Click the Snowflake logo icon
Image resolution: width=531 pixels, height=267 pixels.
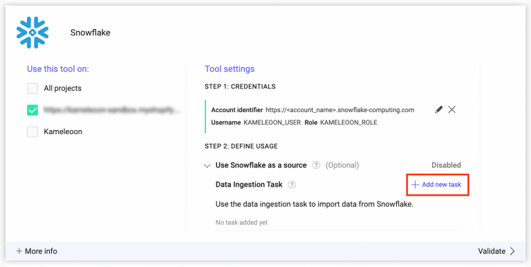[32, 33]
